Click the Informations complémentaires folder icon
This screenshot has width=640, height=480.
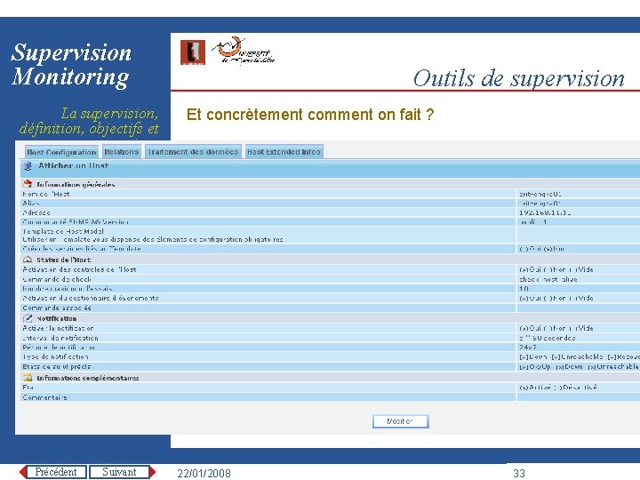28,378
